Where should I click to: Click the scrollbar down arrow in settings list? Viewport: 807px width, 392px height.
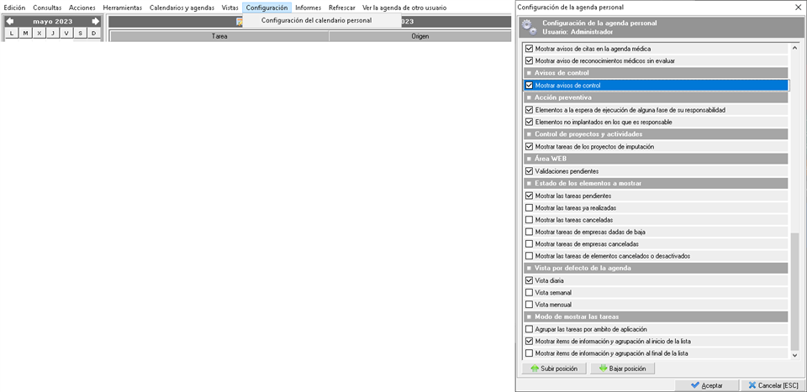(794, 355)
